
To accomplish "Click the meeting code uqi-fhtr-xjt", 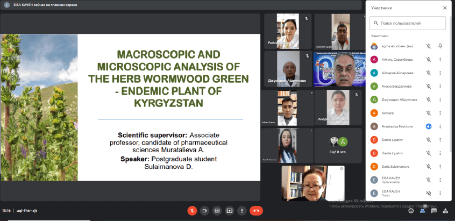I will [27, 211].
